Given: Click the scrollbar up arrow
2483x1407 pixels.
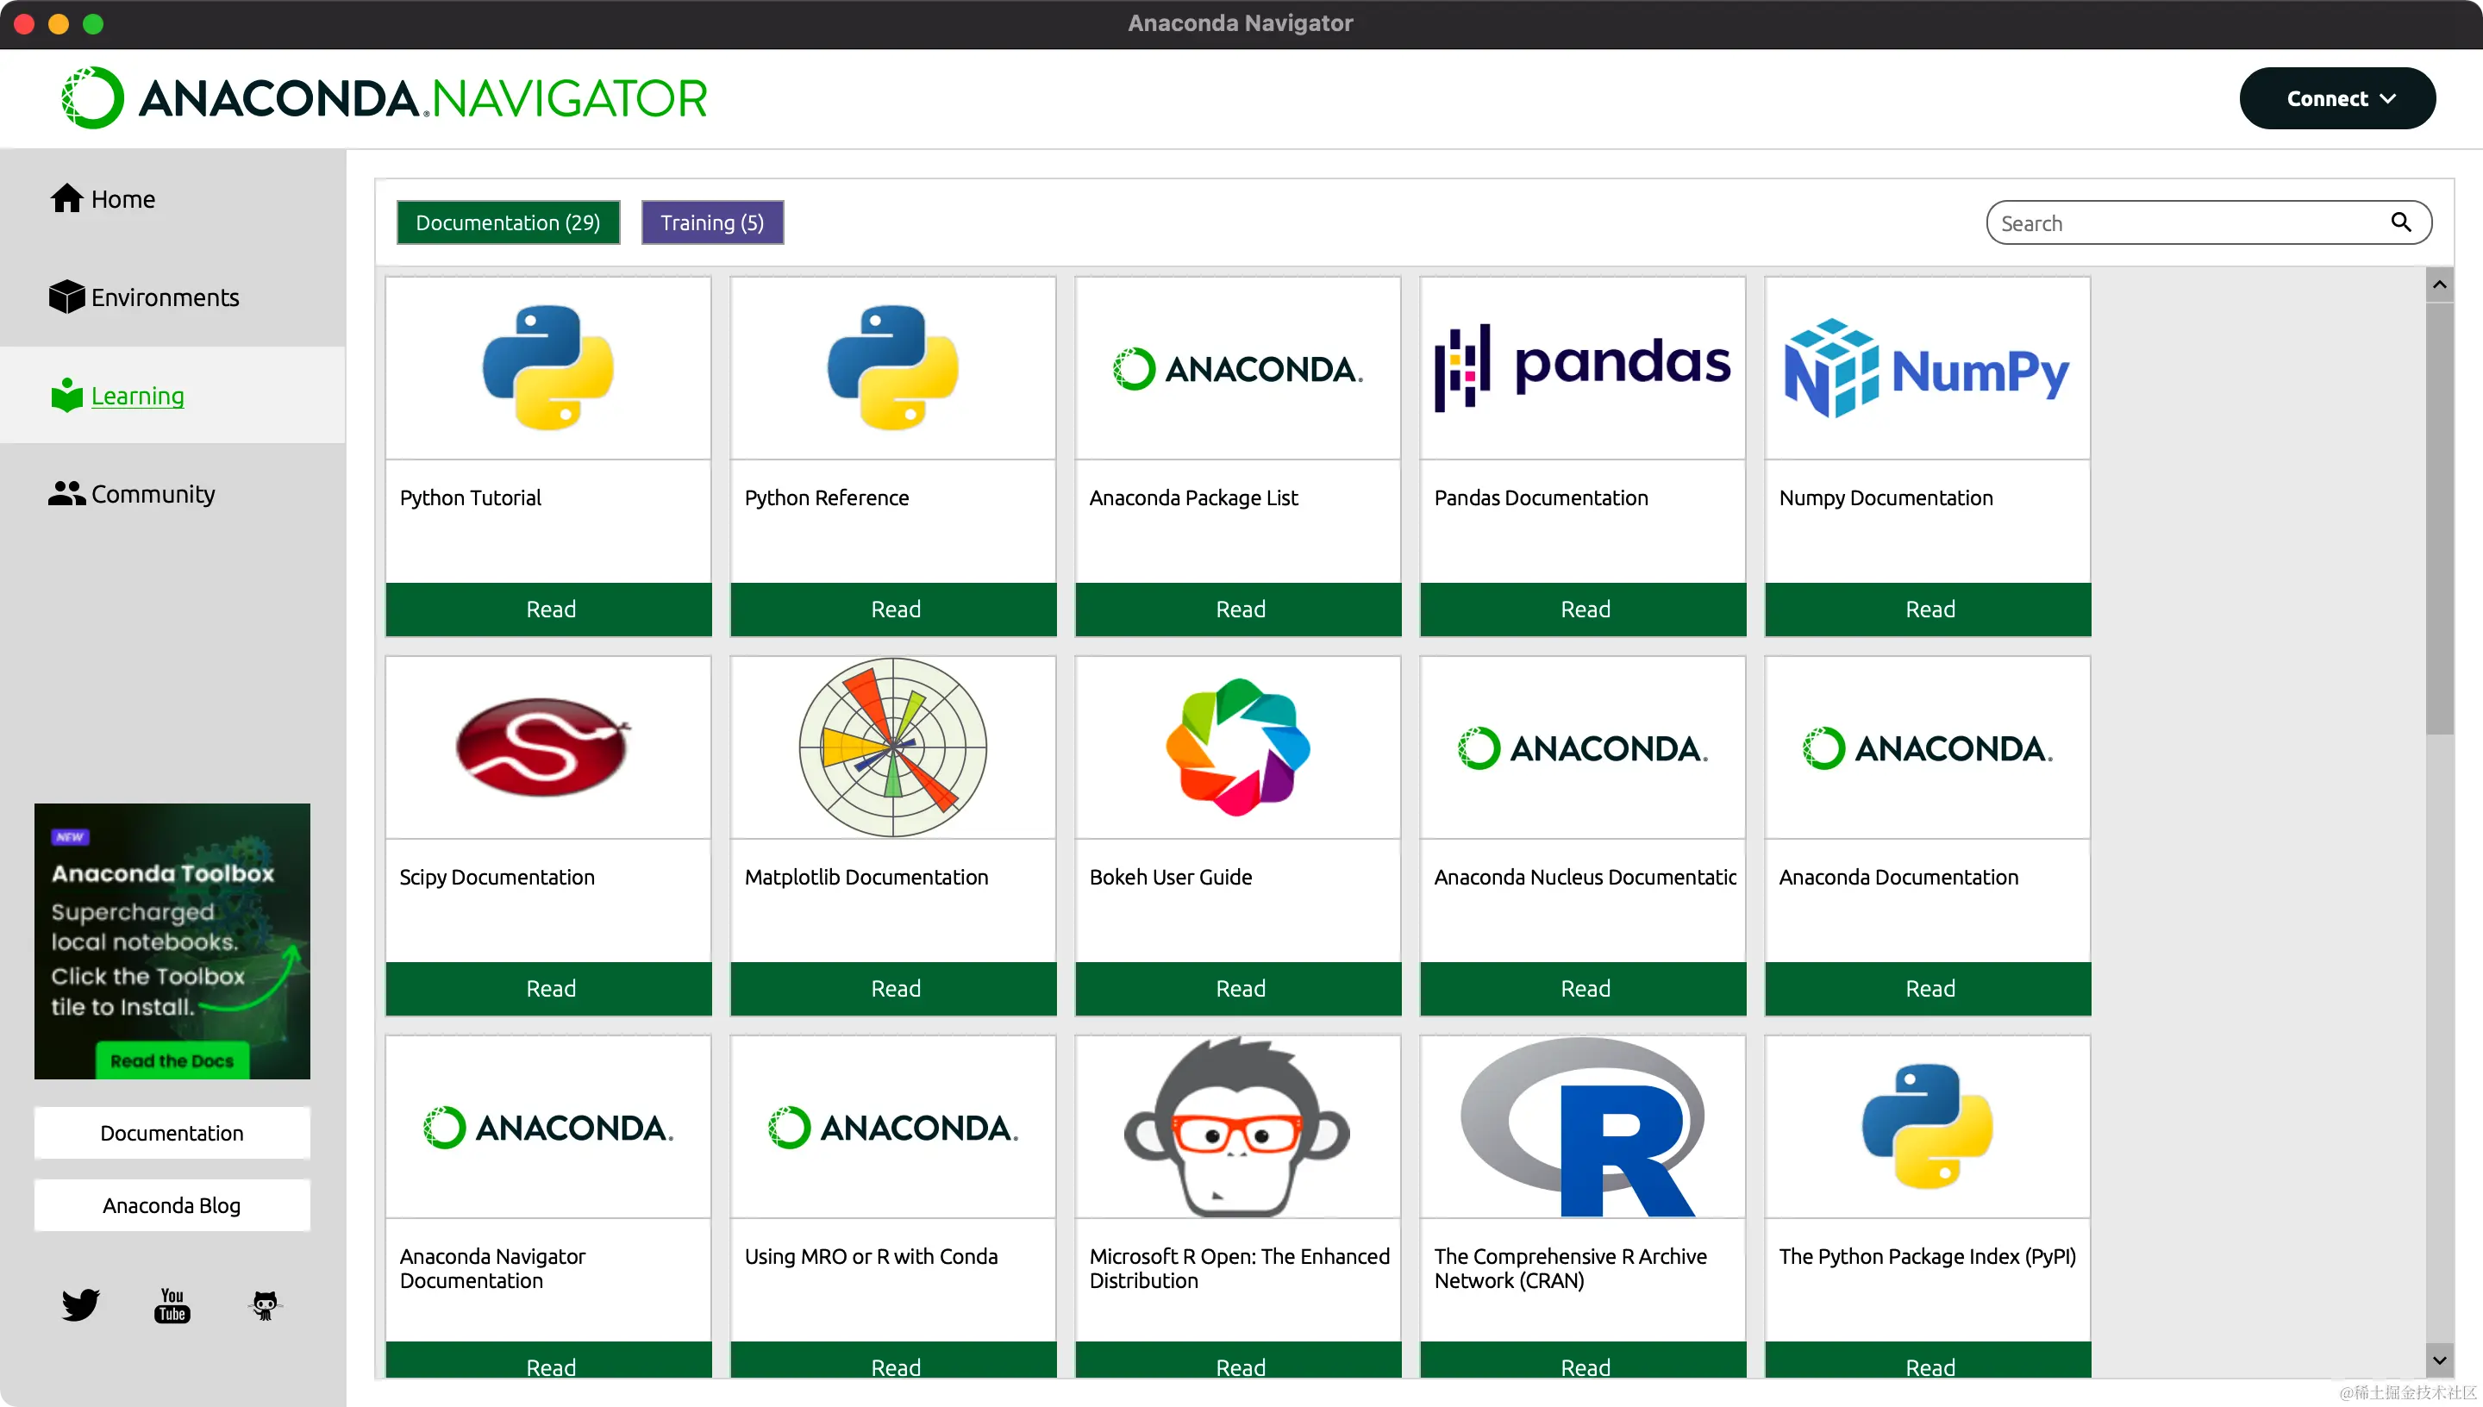Looking at the screenshot, I should tap(2440, 285).
